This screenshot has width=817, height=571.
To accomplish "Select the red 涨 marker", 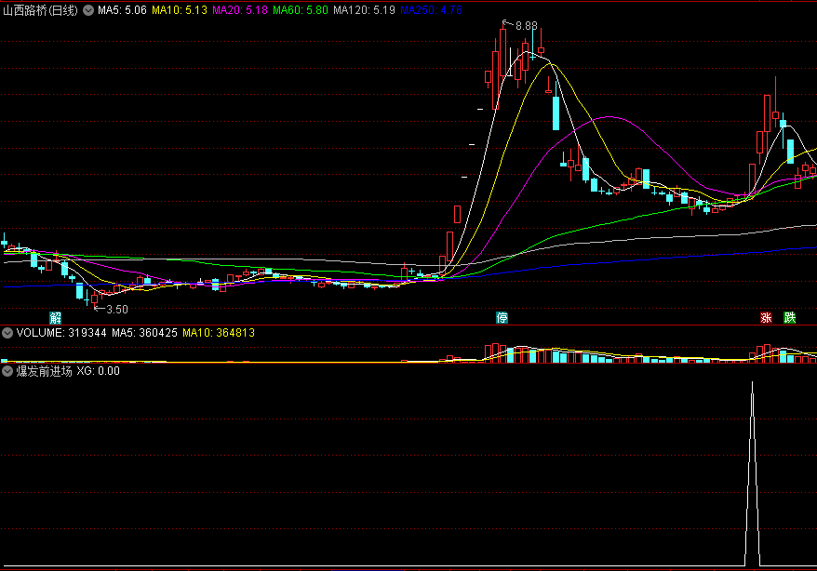I will tap(766, 317).
